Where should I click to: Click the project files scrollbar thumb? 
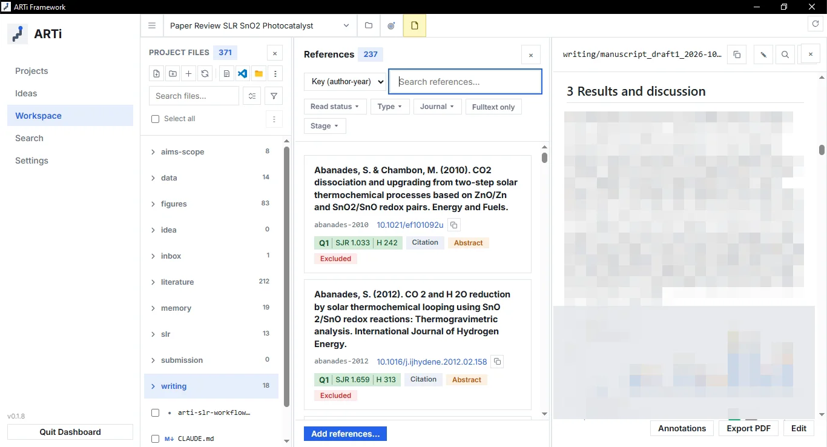click(x=287, y=276)
